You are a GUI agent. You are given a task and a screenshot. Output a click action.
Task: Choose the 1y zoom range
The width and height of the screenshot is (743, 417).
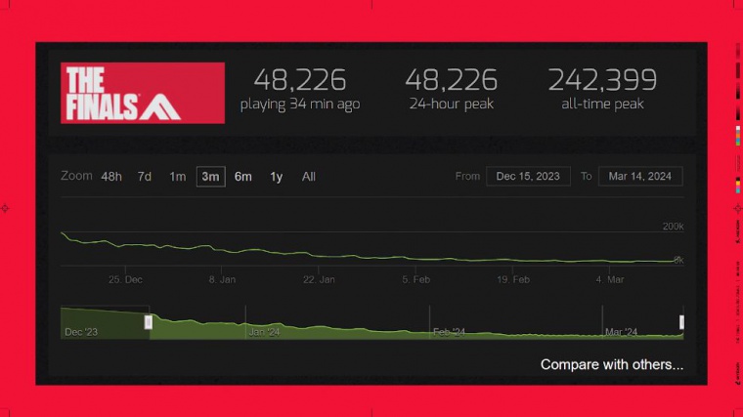pyautogui.click(x=277, y=177)
